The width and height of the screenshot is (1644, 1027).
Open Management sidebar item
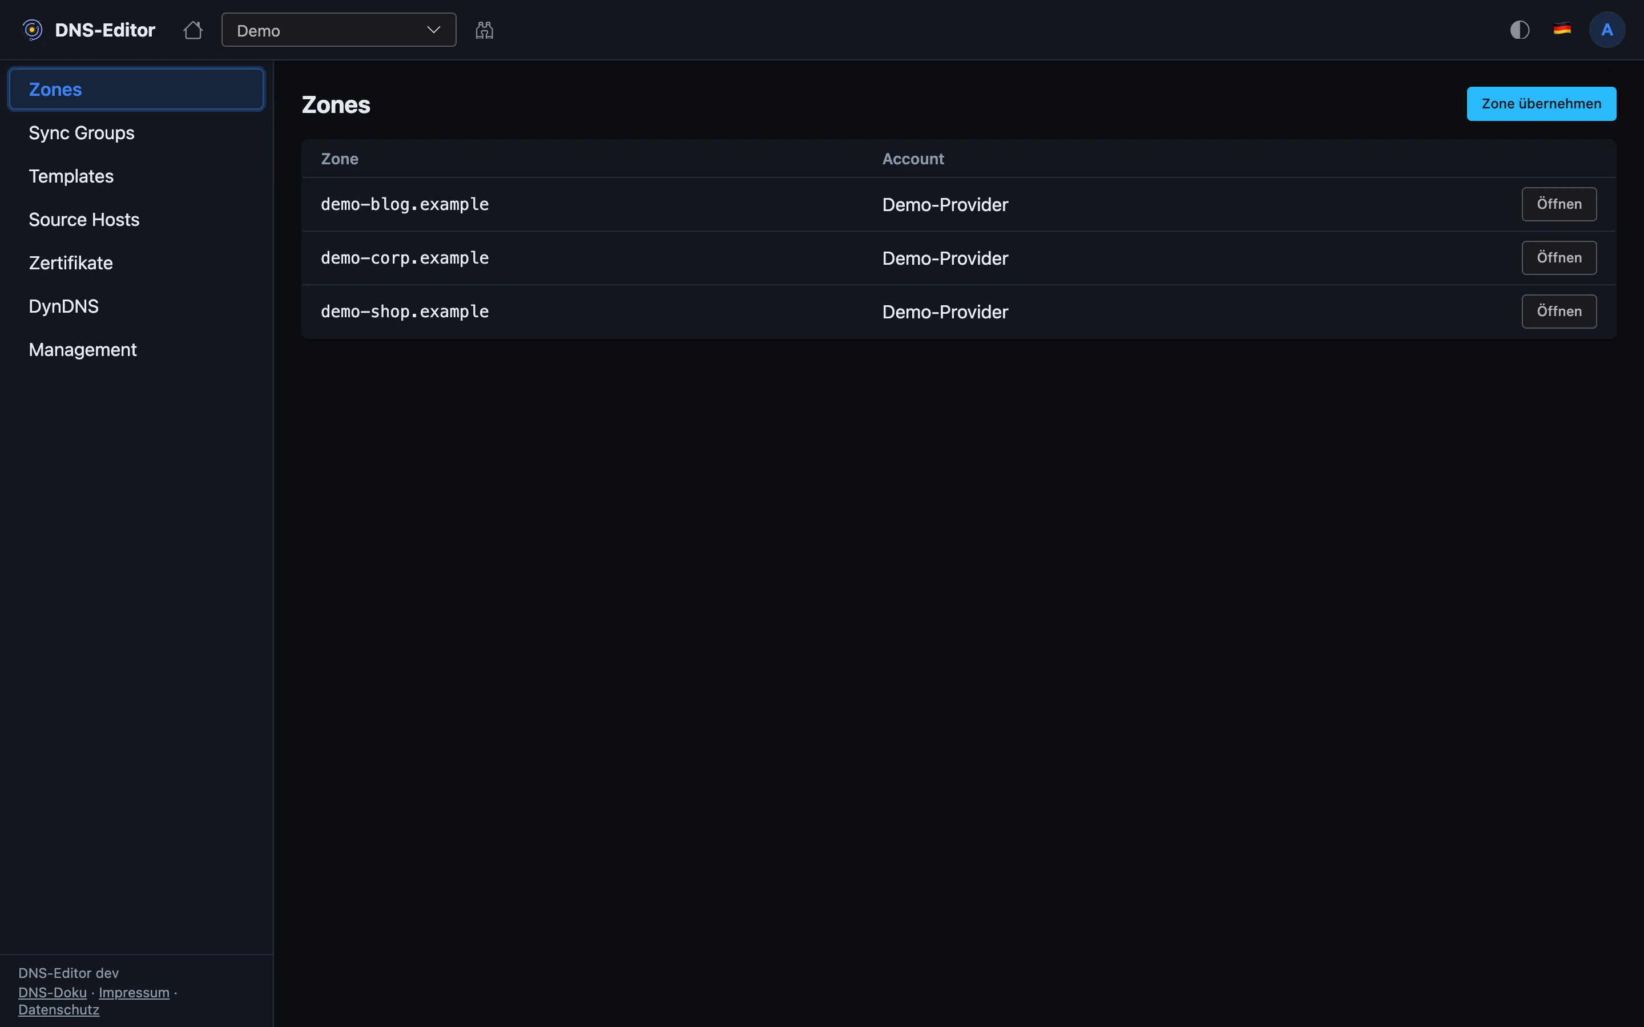(83, 350)
